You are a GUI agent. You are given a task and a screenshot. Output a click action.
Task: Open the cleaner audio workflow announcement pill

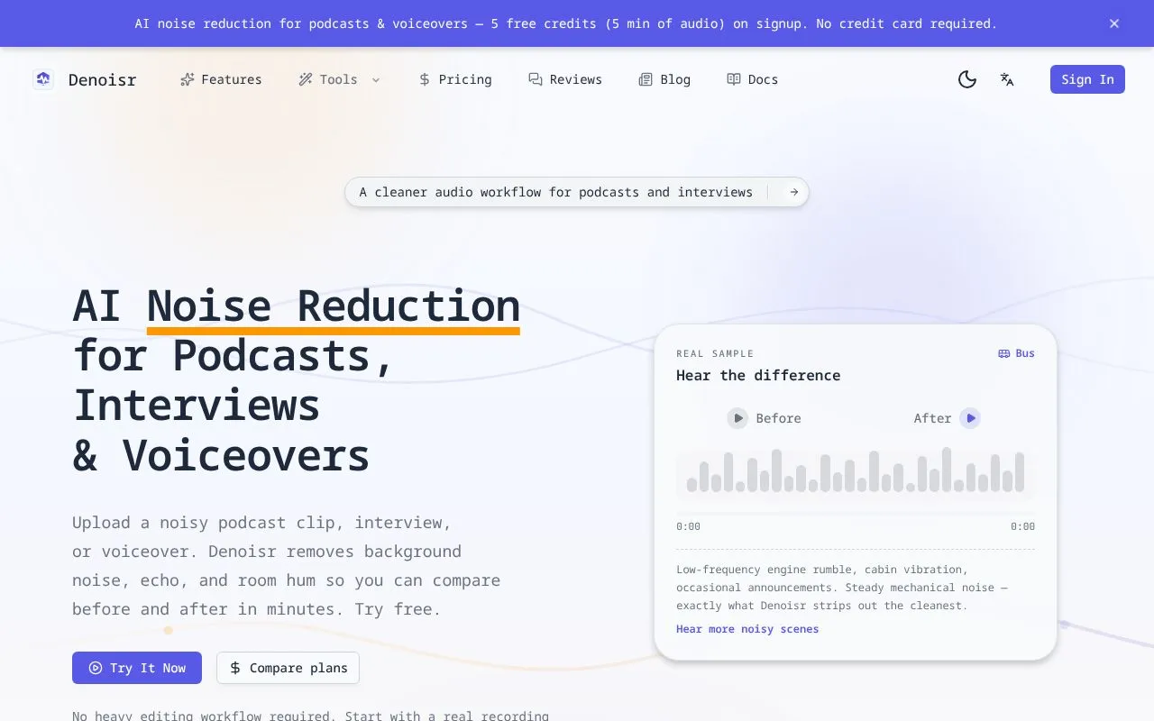[x=577, y=192]
